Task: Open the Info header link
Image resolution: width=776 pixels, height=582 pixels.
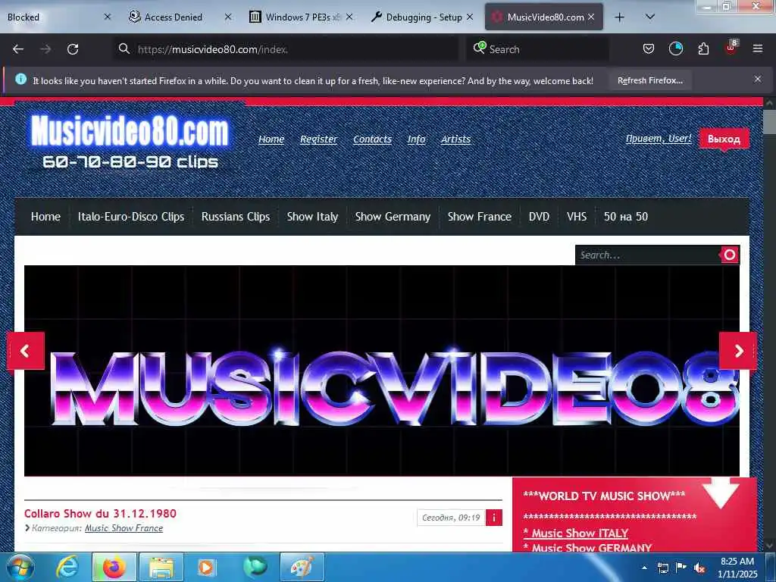Action: tap(416, 139)
